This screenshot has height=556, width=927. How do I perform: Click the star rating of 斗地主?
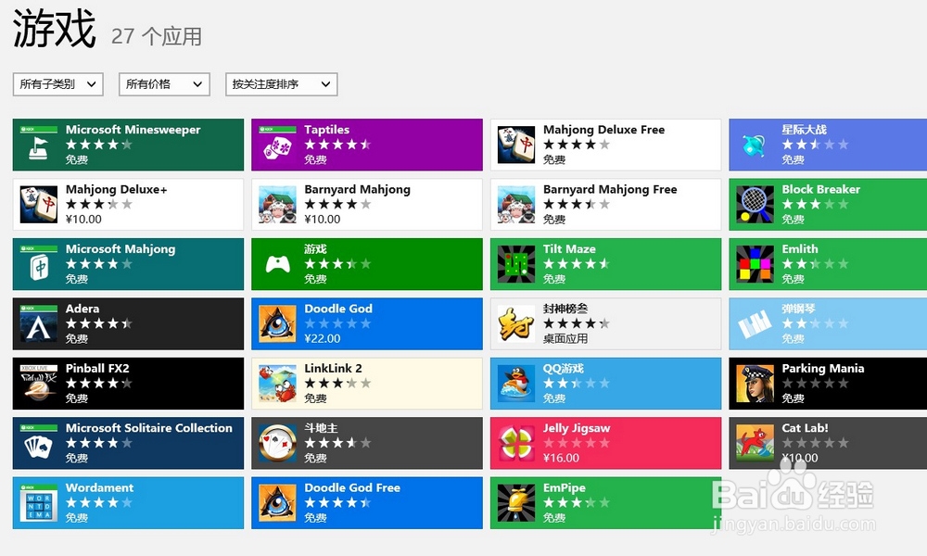337,443
